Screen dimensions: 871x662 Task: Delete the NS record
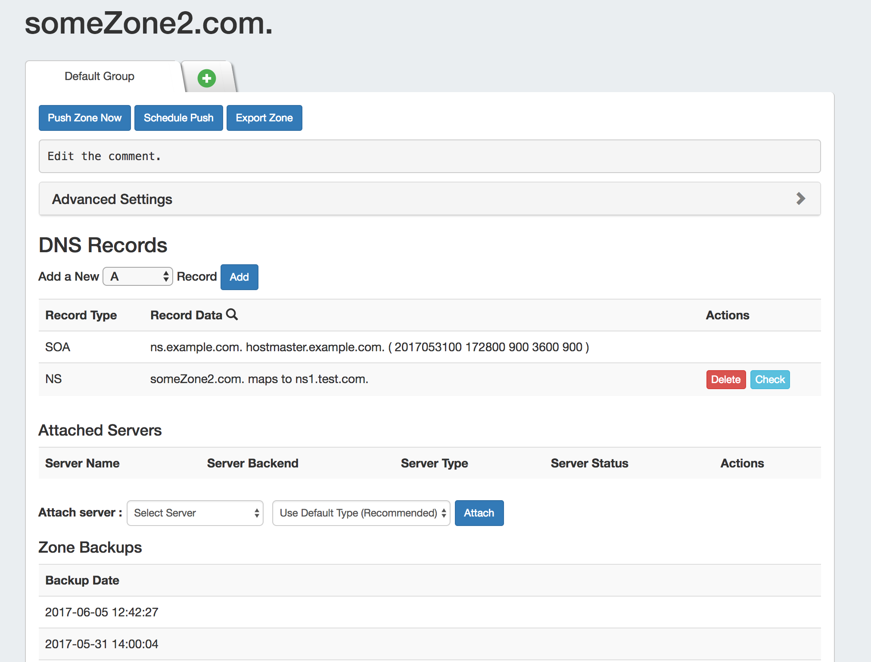pos(726,380)
